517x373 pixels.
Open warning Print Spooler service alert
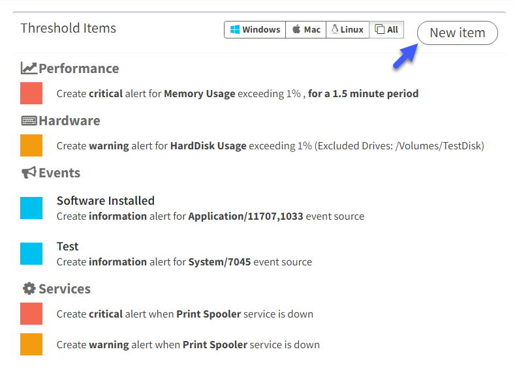[x=188, y=345]
